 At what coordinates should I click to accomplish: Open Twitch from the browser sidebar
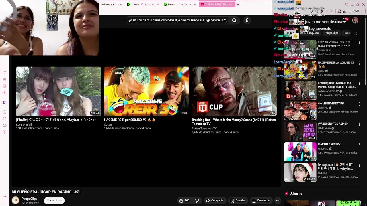pos(5,102)
